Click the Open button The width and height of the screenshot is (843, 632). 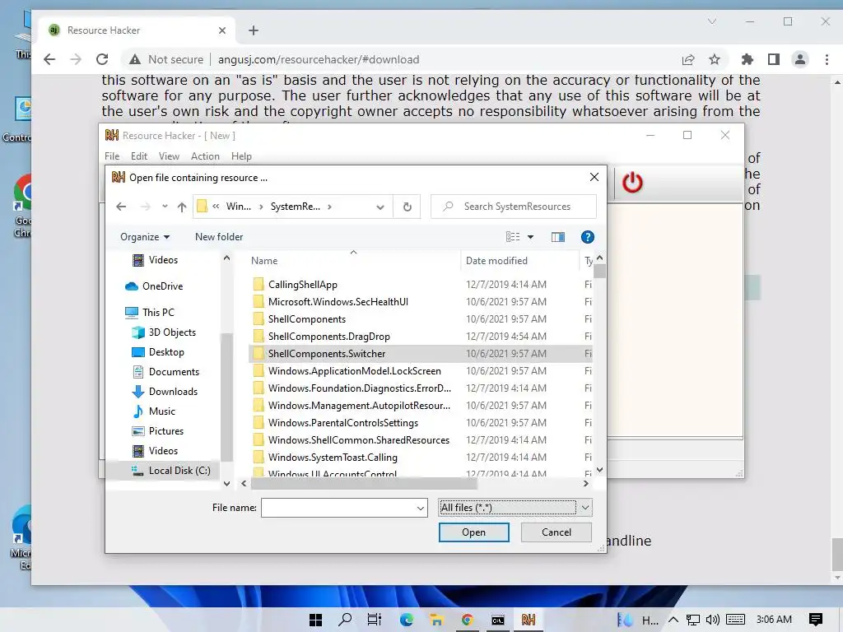473,532
